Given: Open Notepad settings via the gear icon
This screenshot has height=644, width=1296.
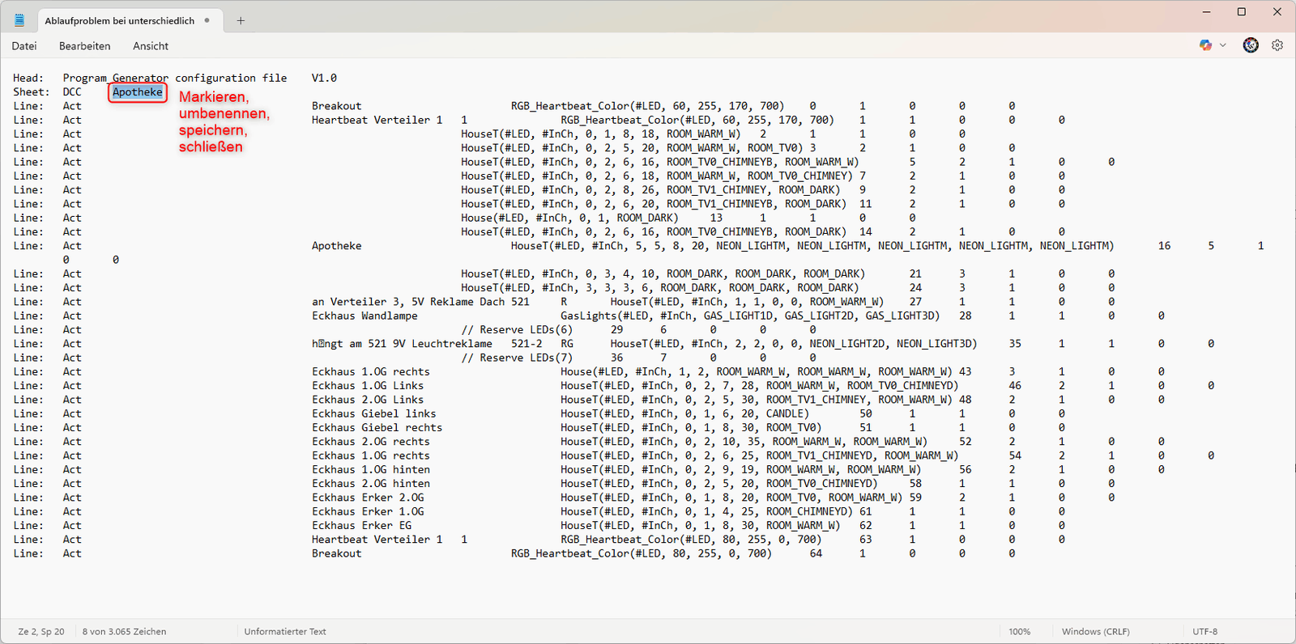Looking at the screenshot, I should (x=1277, y=45).
